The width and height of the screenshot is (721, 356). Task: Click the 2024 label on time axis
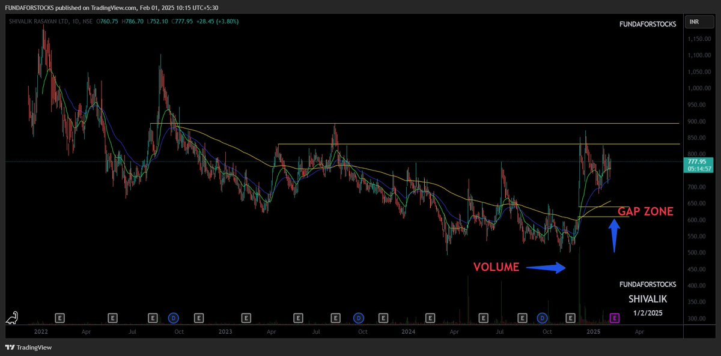(409, 331)
